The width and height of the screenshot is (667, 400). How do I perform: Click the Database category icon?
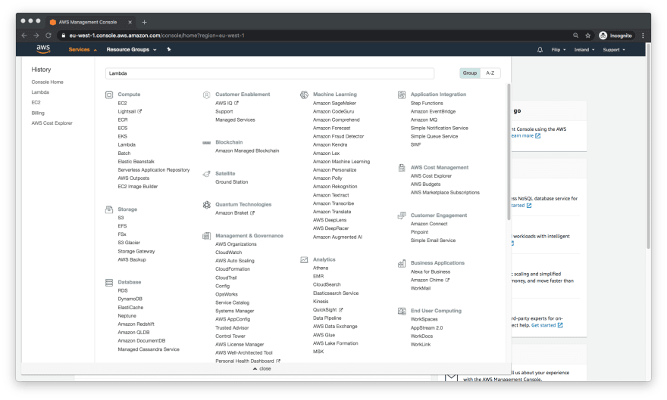(x=109, y=283)
